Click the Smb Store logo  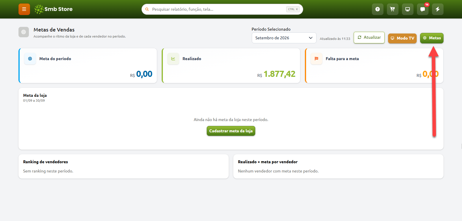coord(53,9)
